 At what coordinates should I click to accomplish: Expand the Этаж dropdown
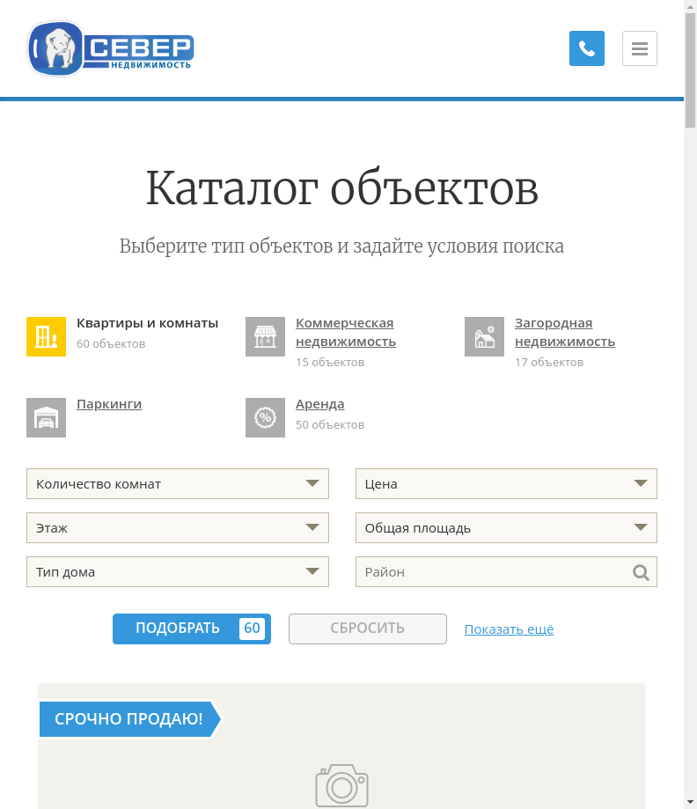point(178,528)
